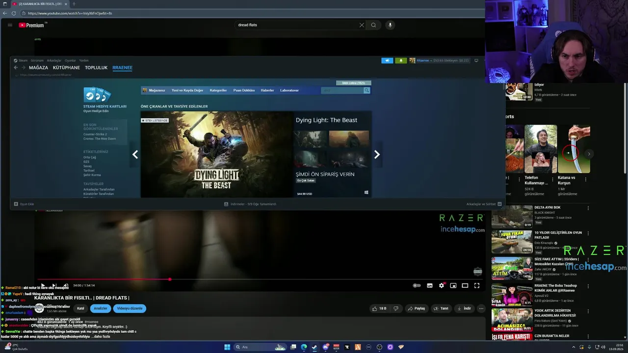Click into the 'dread flats' search field
Viewport: 628px width, 353px height.
tap(296, 25)
